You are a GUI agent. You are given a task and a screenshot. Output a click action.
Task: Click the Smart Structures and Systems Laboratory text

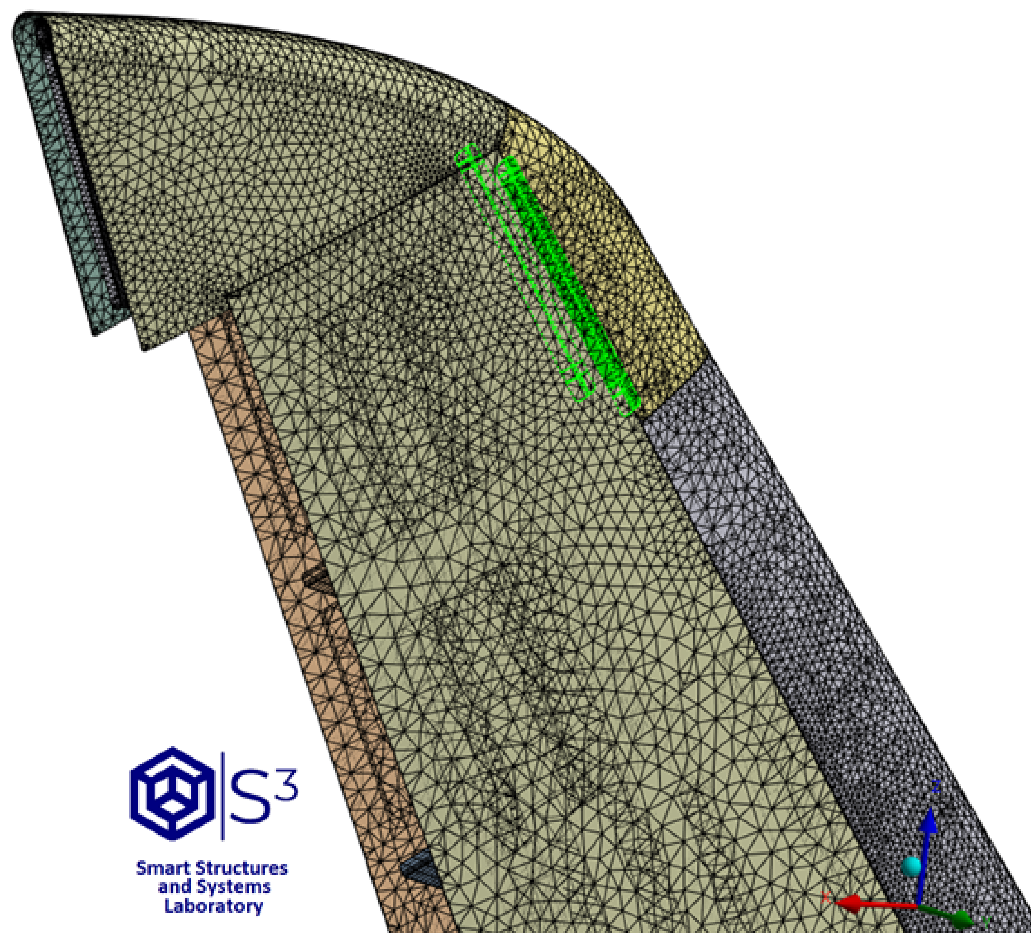coord(212,886)
